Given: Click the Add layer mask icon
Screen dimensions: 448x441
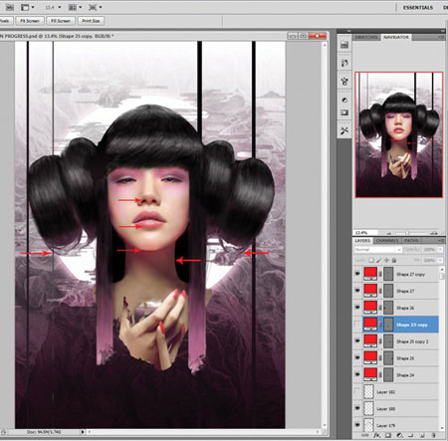Looking at the screenshot, I should click(388, 435).
